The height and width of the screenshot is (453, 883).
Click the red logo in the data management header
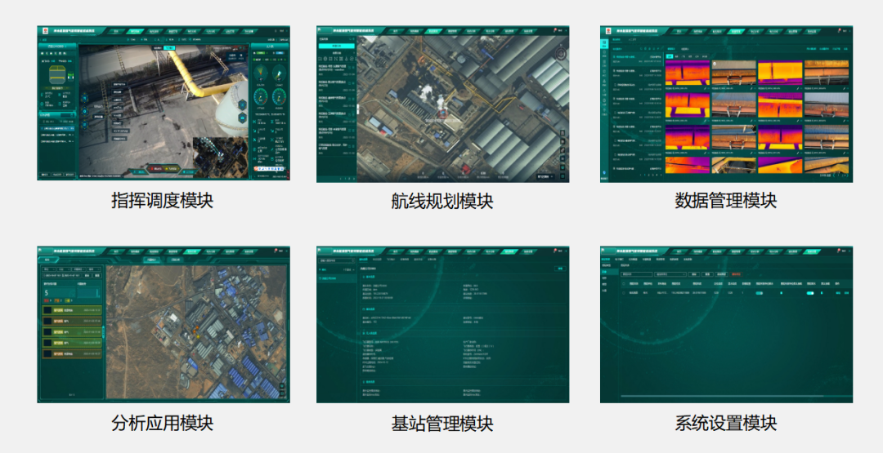click(x=606, y=30)
